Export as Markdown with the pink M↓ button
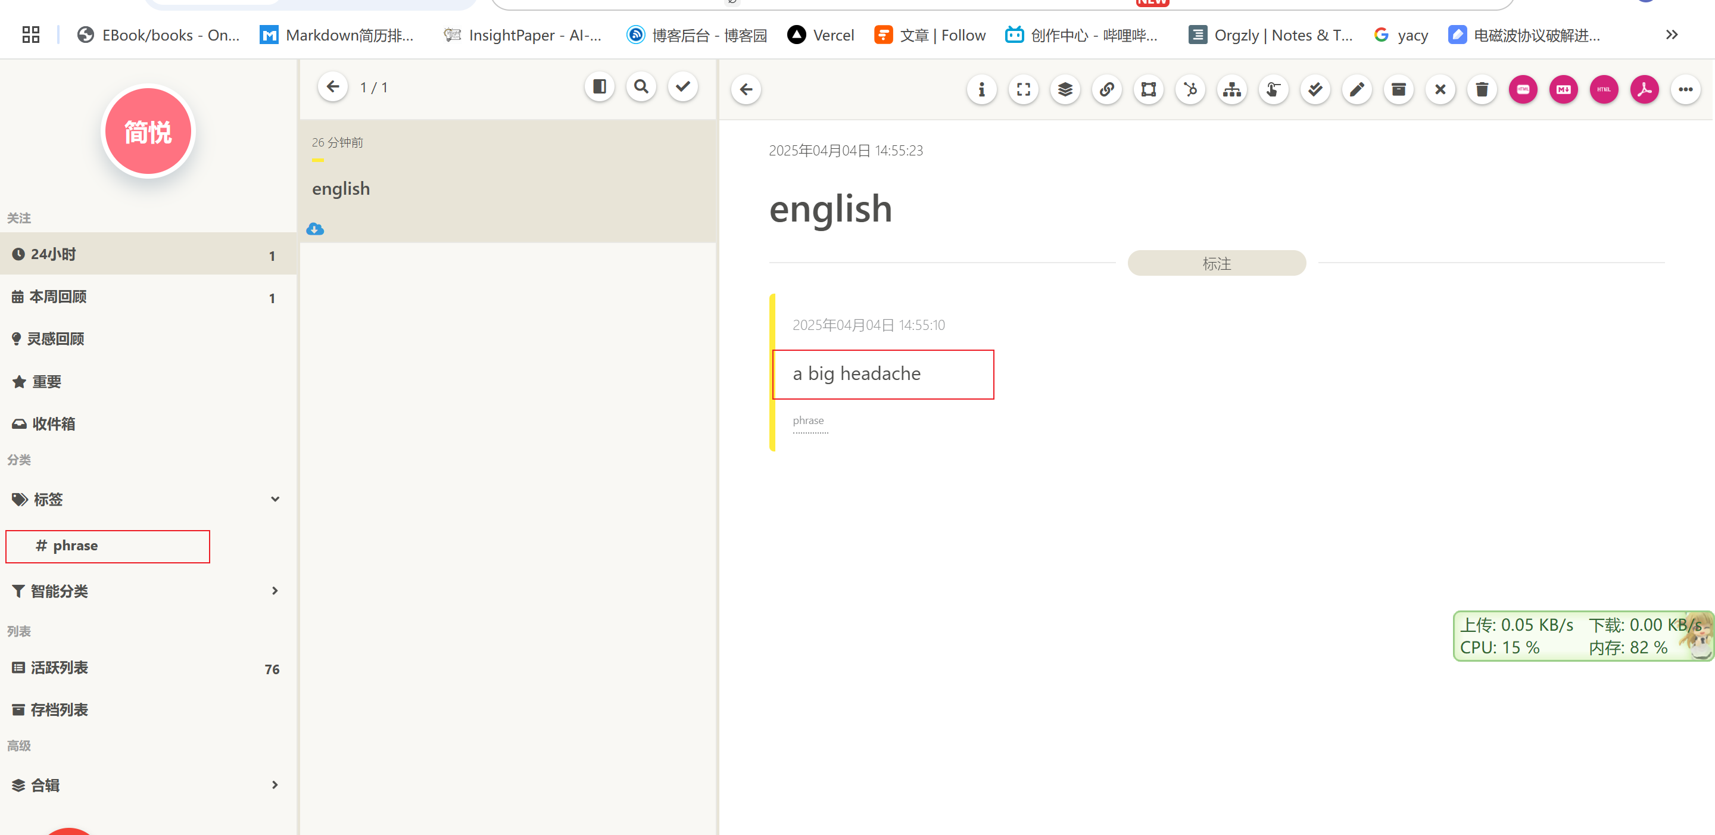Screen dimensions: 1715x835 click(x=1563, y=89)
